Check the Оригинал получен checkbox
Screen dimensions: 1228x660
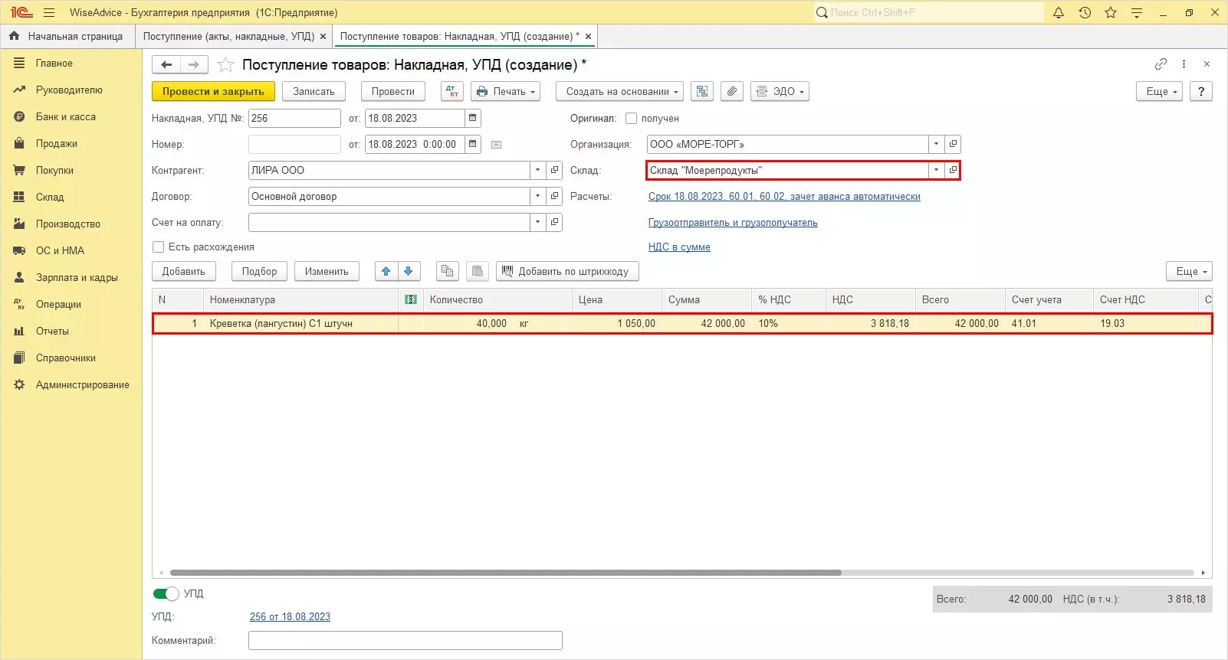tap(631, 119)
